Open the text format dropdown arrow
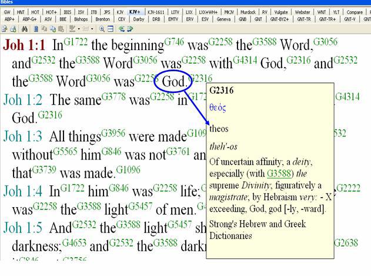 [x=92, y=29]
